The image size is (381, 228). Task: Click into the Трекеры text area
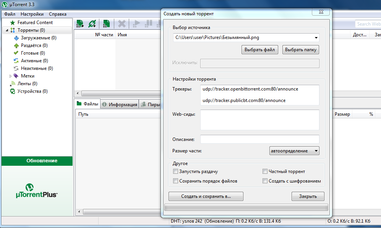(260, 95)
